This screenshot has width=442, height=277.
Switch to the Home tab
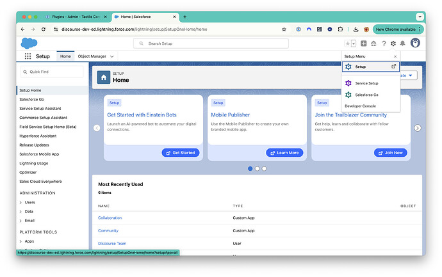point(65,56)
